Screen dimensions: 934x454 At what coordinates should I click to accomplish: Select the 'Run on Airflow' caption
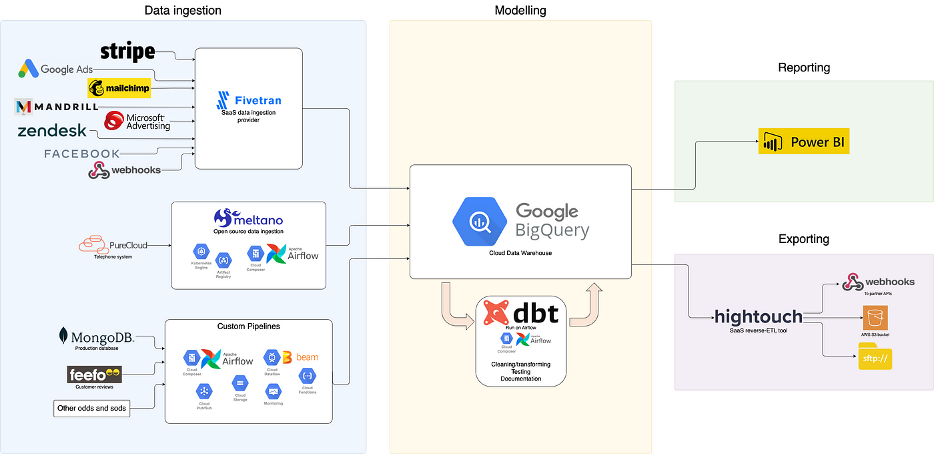pyautogui.click(x=521, y=327)
